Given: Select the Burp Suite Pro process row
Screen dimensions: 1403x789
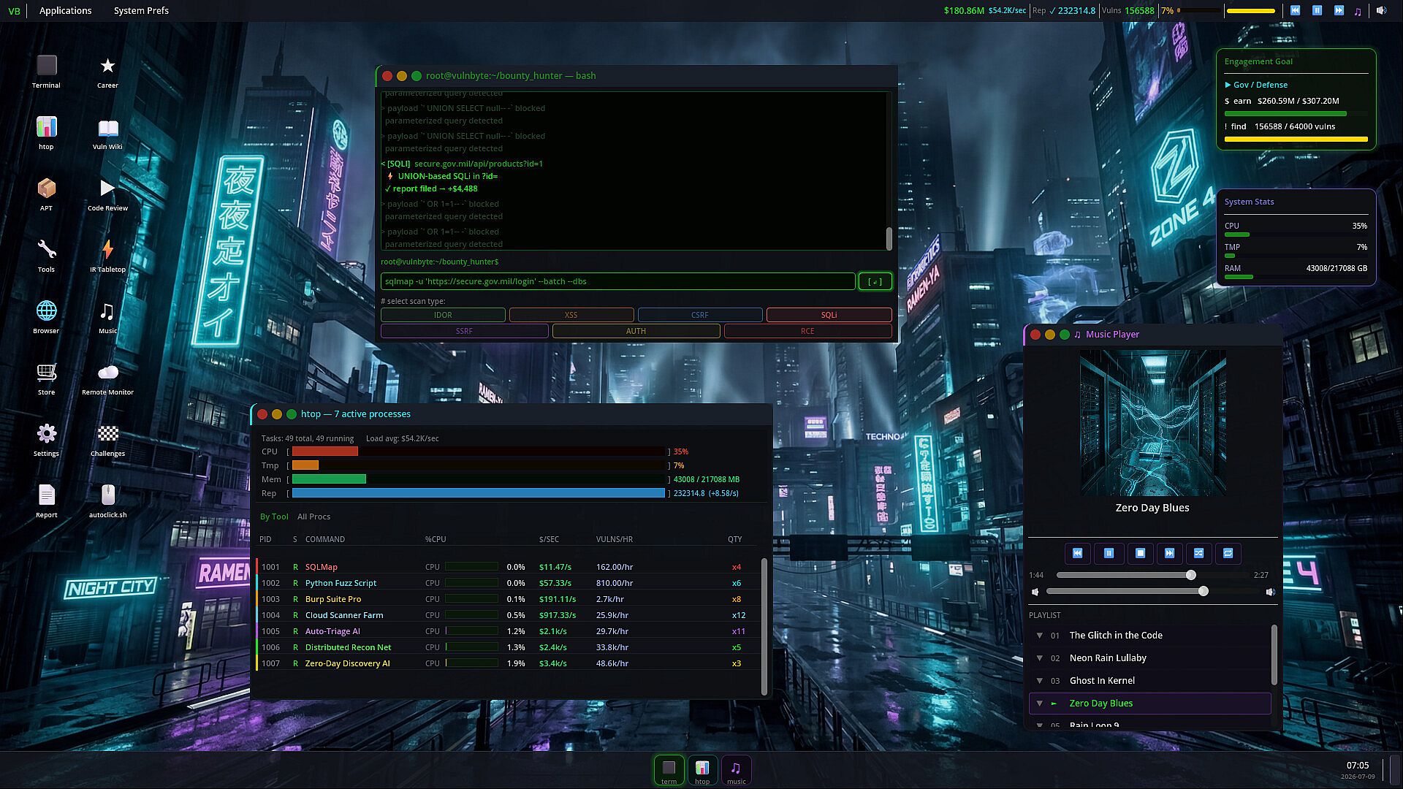Looking at the screenshot, I should 508,599.
